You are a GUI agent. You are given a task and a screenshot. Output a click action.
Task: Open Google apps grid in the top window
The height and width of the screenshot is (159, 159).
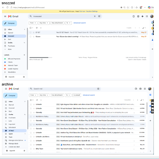[147, 17]
